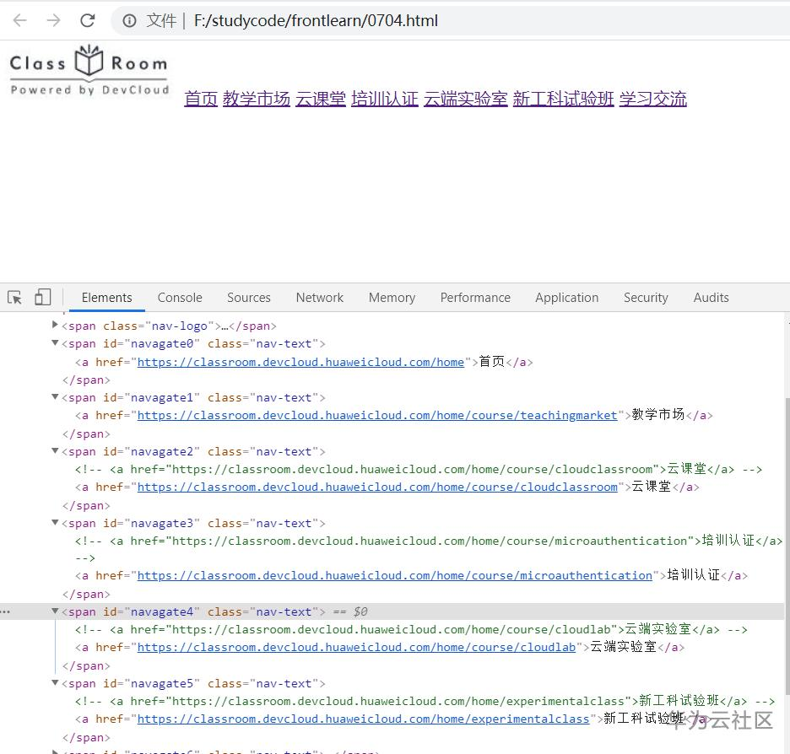Select the commented experimentalclass line
Viewport: 790px width, 754px height.
(x=425, y=701)
